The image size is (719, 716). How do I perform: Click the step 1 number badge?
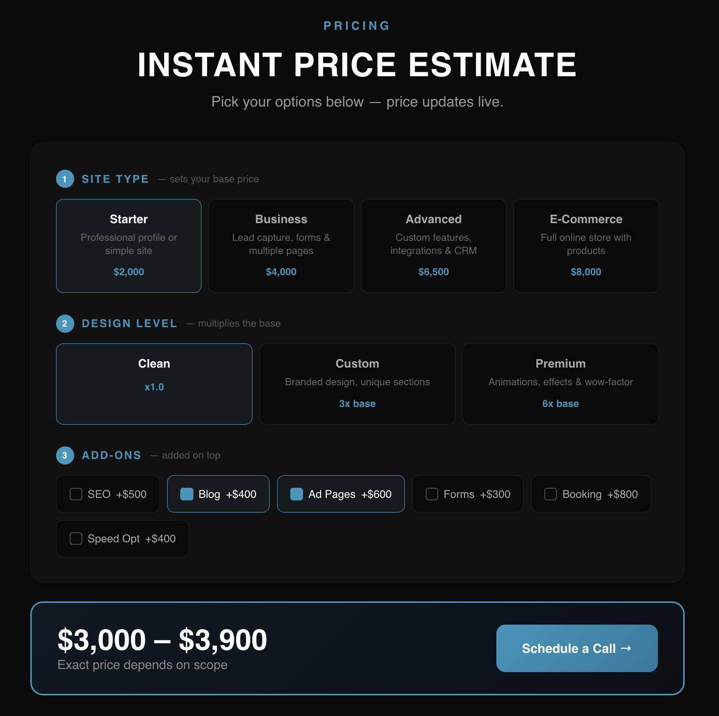coord(65,179)
